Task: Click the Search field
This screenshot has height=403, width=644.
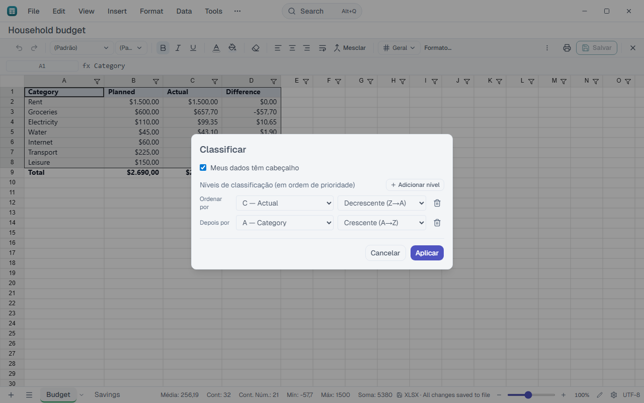Action: pyautogui.click(x=322, y=11)
